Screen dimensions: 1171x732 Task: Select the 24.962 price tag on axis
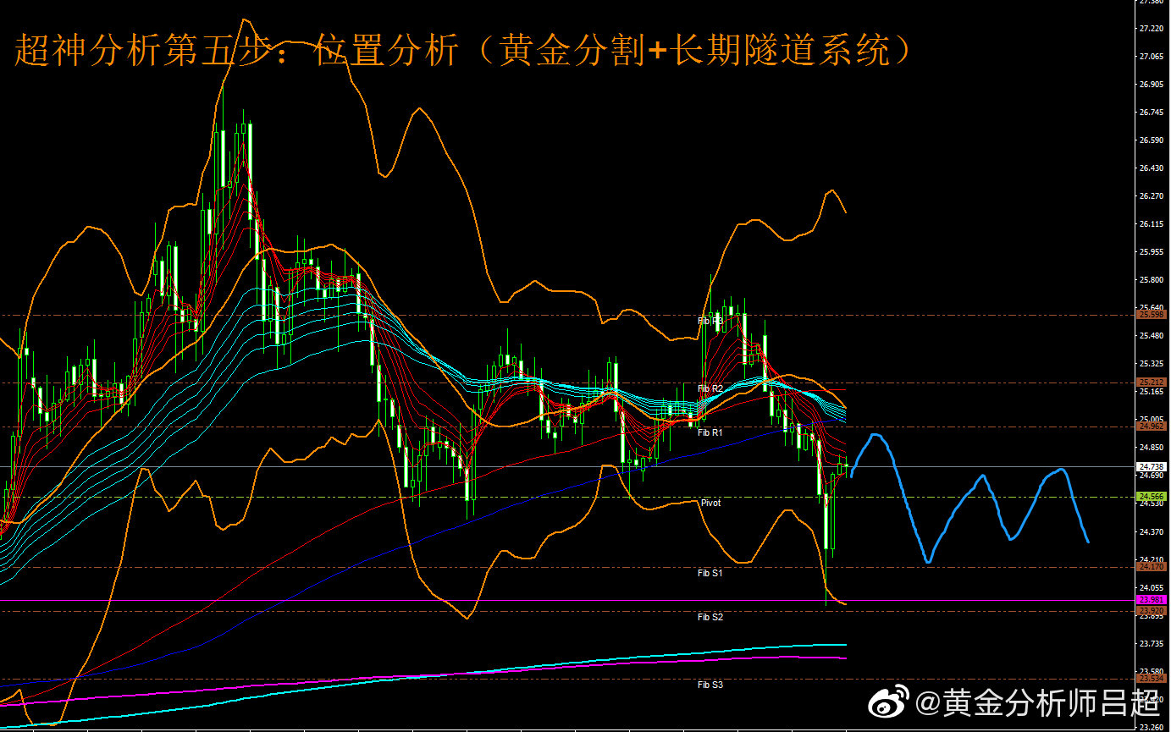(1152, 426)
